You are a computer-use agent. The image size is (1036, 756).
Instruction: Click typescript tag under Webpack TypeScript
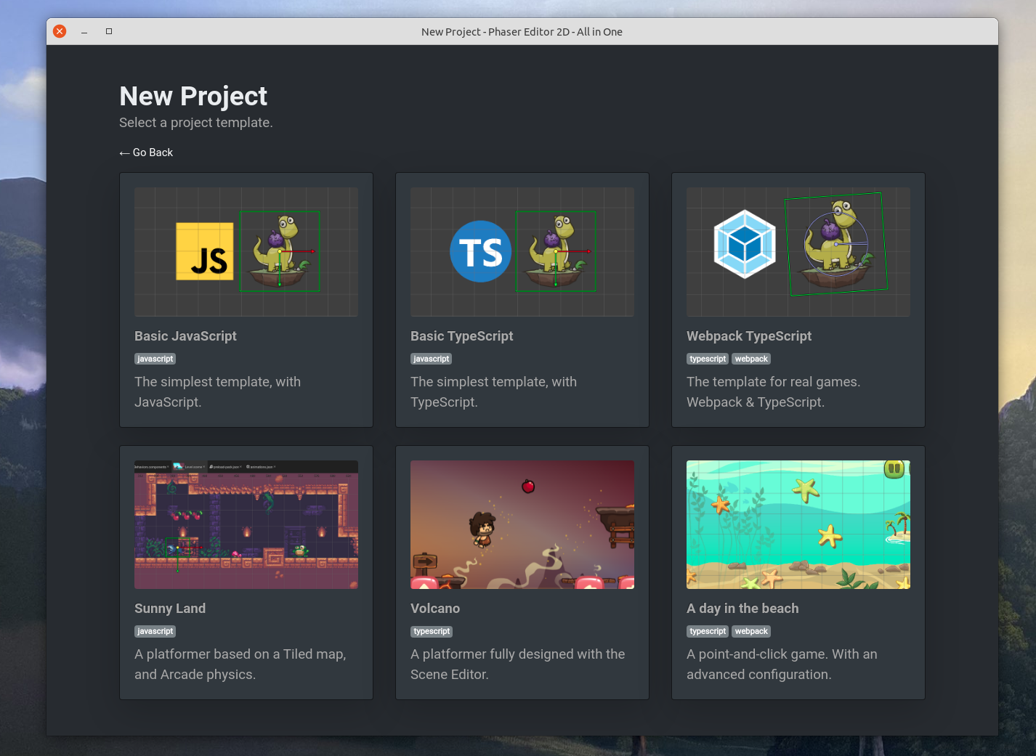pyautogui.click(x=708, y=359)
